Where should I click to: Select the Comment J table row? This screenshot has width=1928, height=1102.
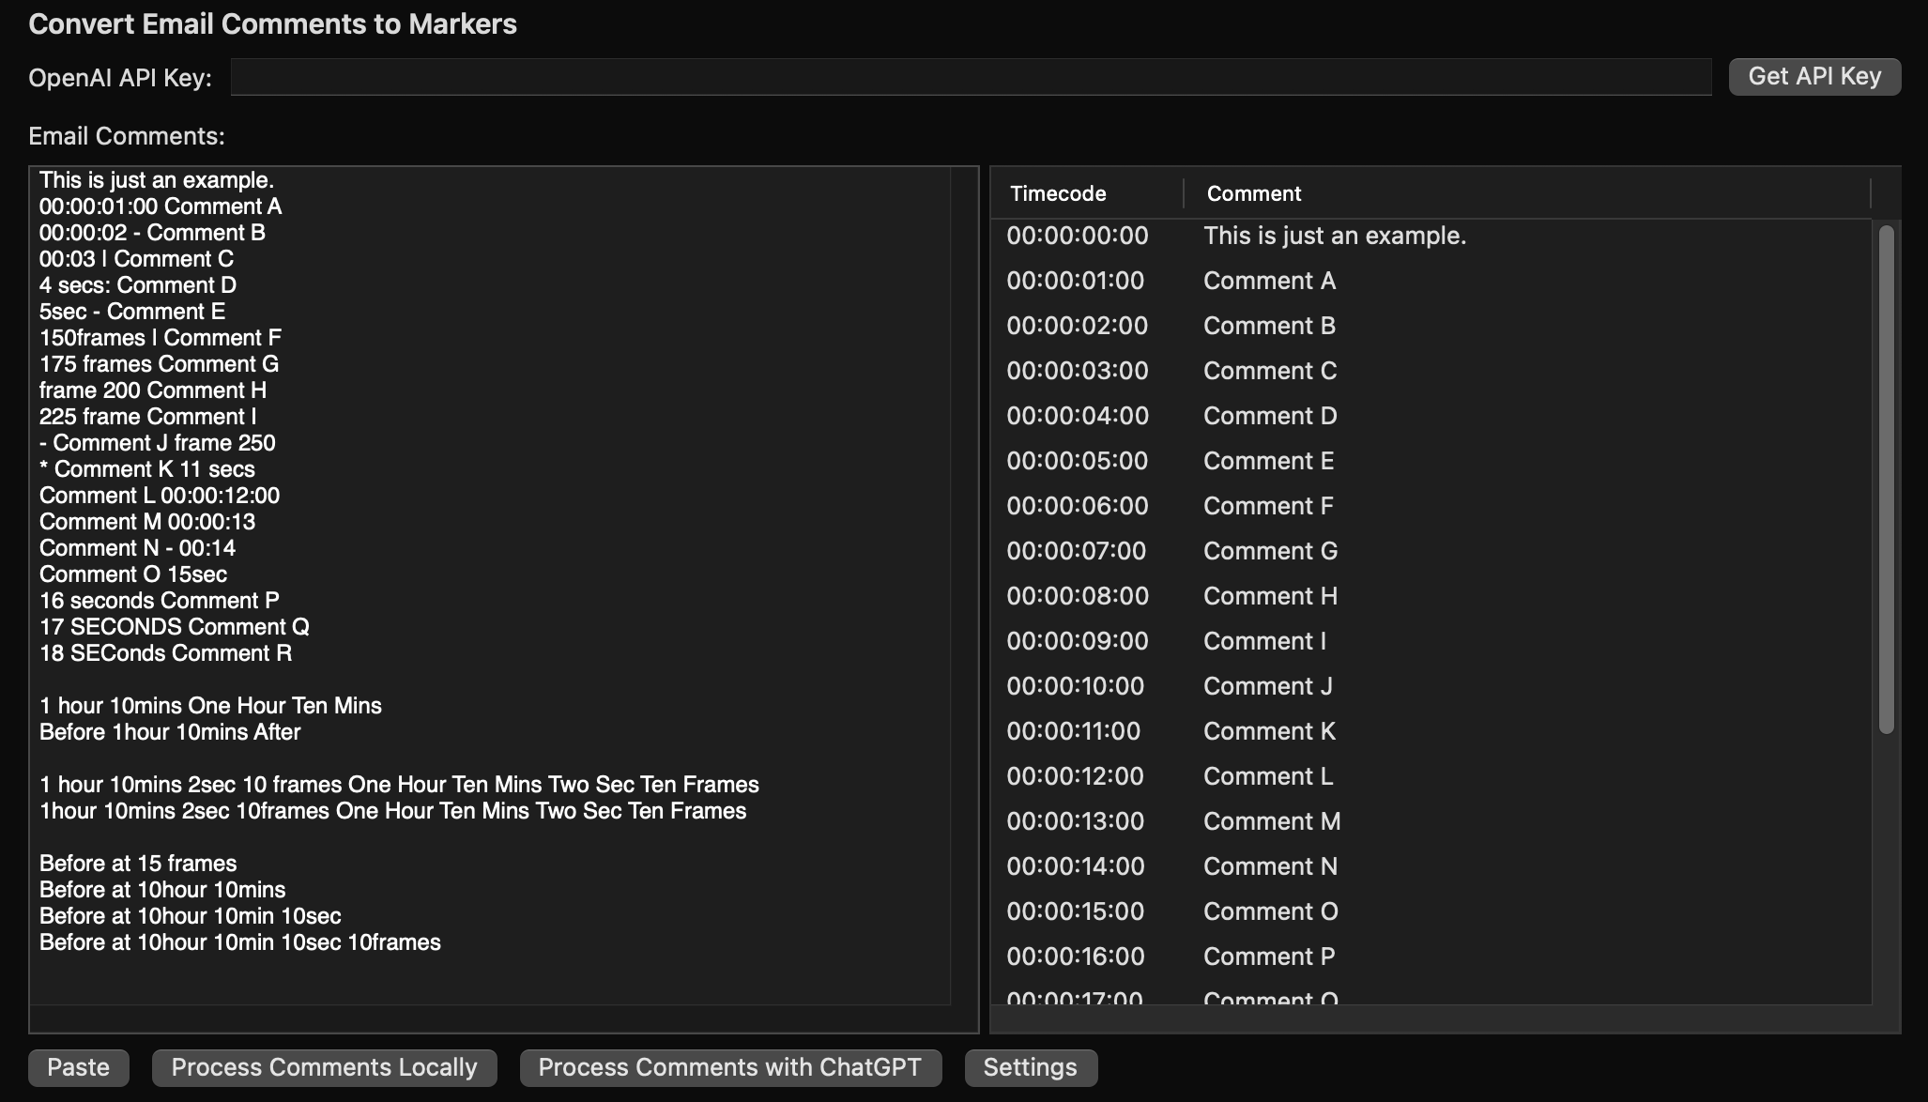pyautogui.click(x=1267, y=686)
